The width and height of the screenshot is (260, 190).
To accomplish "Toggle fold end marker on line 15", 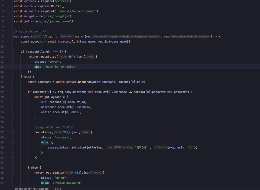I will (x=13, y=72).
